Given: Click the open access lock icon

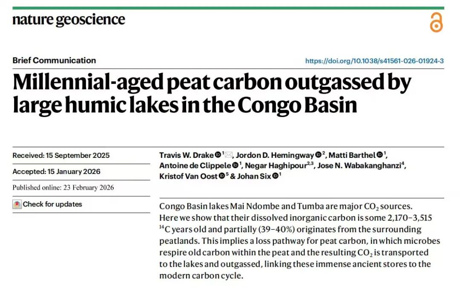Looking at the screenshot, I should point(436,22).
